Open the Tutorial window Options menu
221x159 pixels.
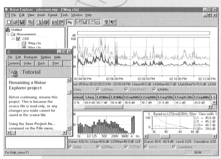[x=46, y=57]
